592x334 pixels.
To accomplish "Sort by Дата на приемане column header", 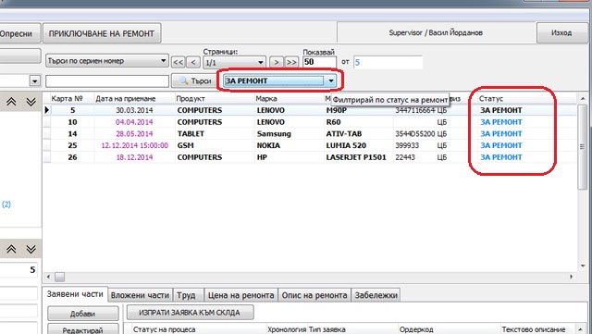I will (126, 99).
